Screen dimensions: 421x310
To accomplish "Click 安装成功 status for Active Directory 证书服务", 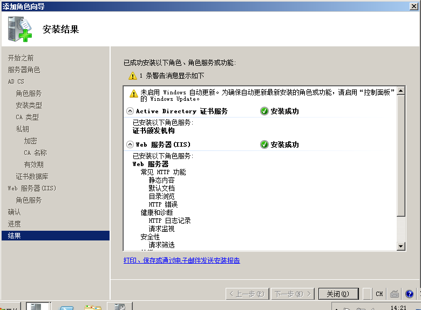I will pos(284,111).
